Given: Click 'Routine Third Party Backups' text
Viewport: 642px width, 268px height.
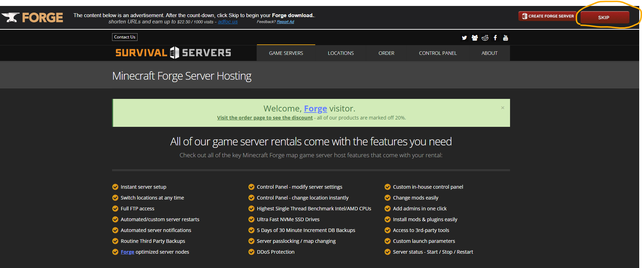Looking at the screenshot, I should coord(153,241).
